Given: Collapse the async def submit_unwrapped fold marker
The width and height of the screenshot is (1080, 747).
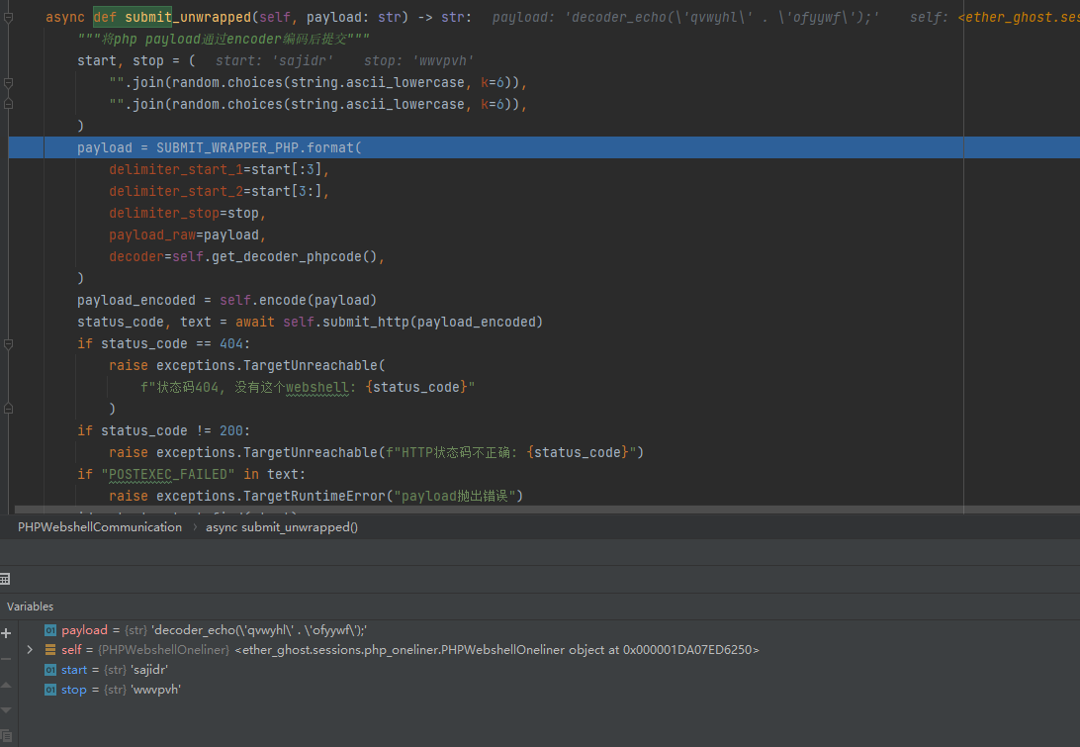Looking at the screenshot, I should click(8, 18).
